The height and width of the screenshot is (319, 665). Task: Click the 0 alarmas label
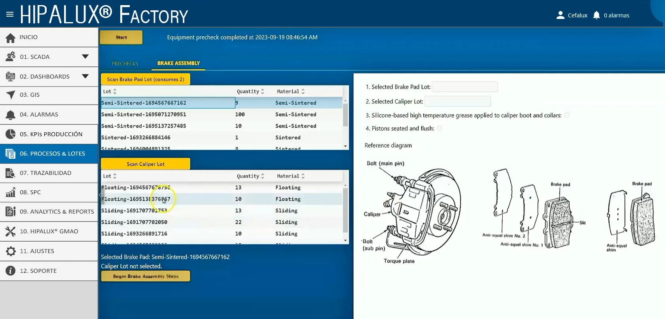tap(616, 15)
